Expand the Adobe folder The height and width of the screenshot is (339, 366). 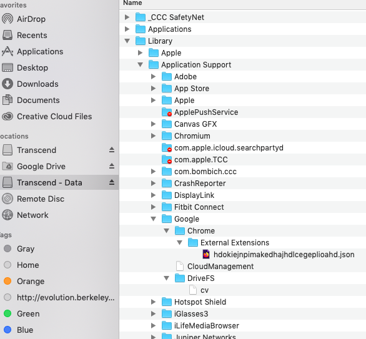point(154,77)
